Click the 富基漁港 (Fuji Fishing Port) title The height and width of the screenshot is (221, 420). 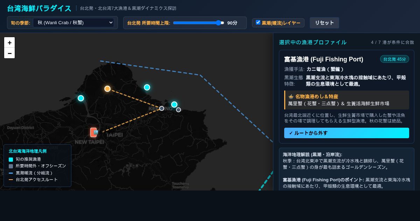(324, 59)
